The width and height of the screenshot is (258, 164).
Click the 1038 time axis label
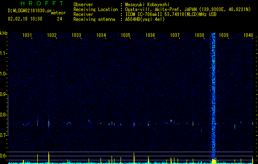coord(200,35)
